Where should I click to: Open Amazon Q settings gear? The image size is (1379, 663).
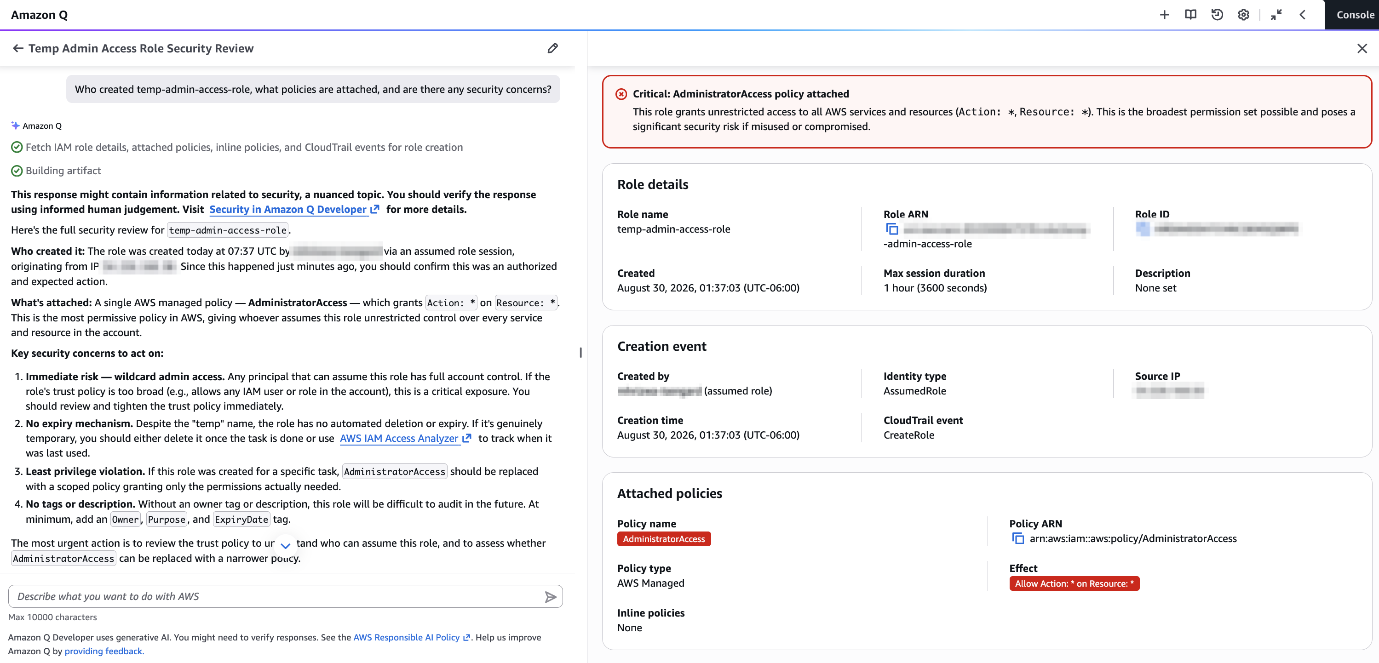(x=1244, y=15)
